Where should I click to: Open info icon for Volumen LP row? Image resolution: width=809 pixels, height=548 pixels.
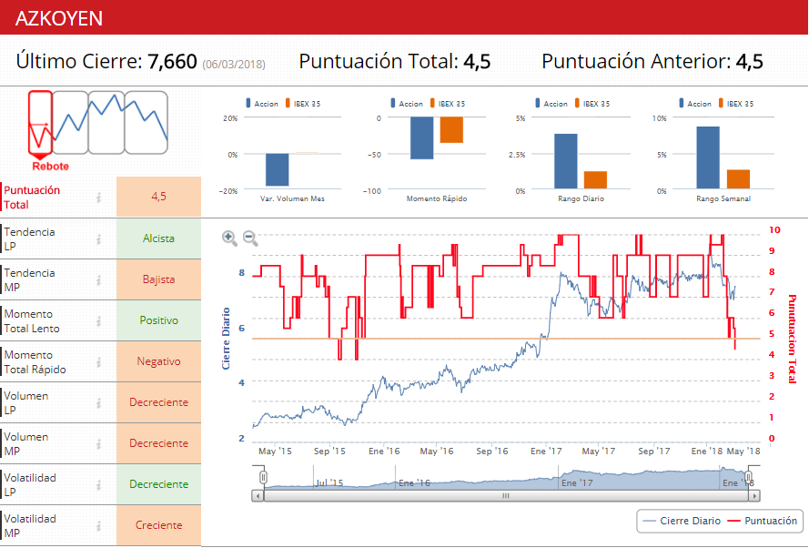[98, 402]
